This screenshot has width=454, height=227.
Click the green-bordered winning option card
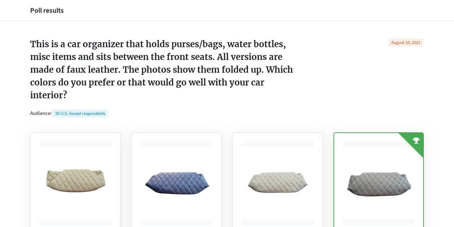coord(379,180)
